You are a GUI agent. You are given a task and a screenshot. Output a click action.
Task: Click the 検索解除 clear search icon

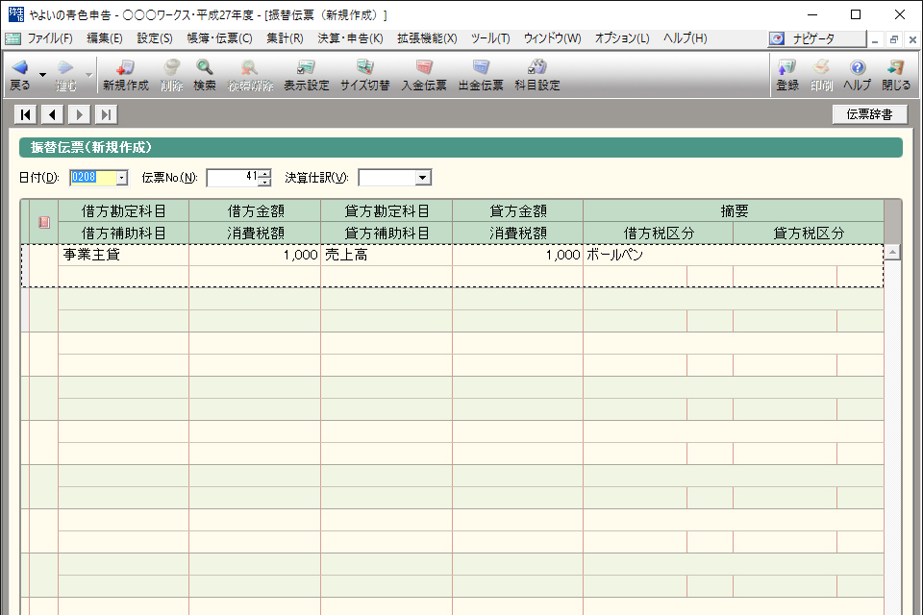(250, 67)
